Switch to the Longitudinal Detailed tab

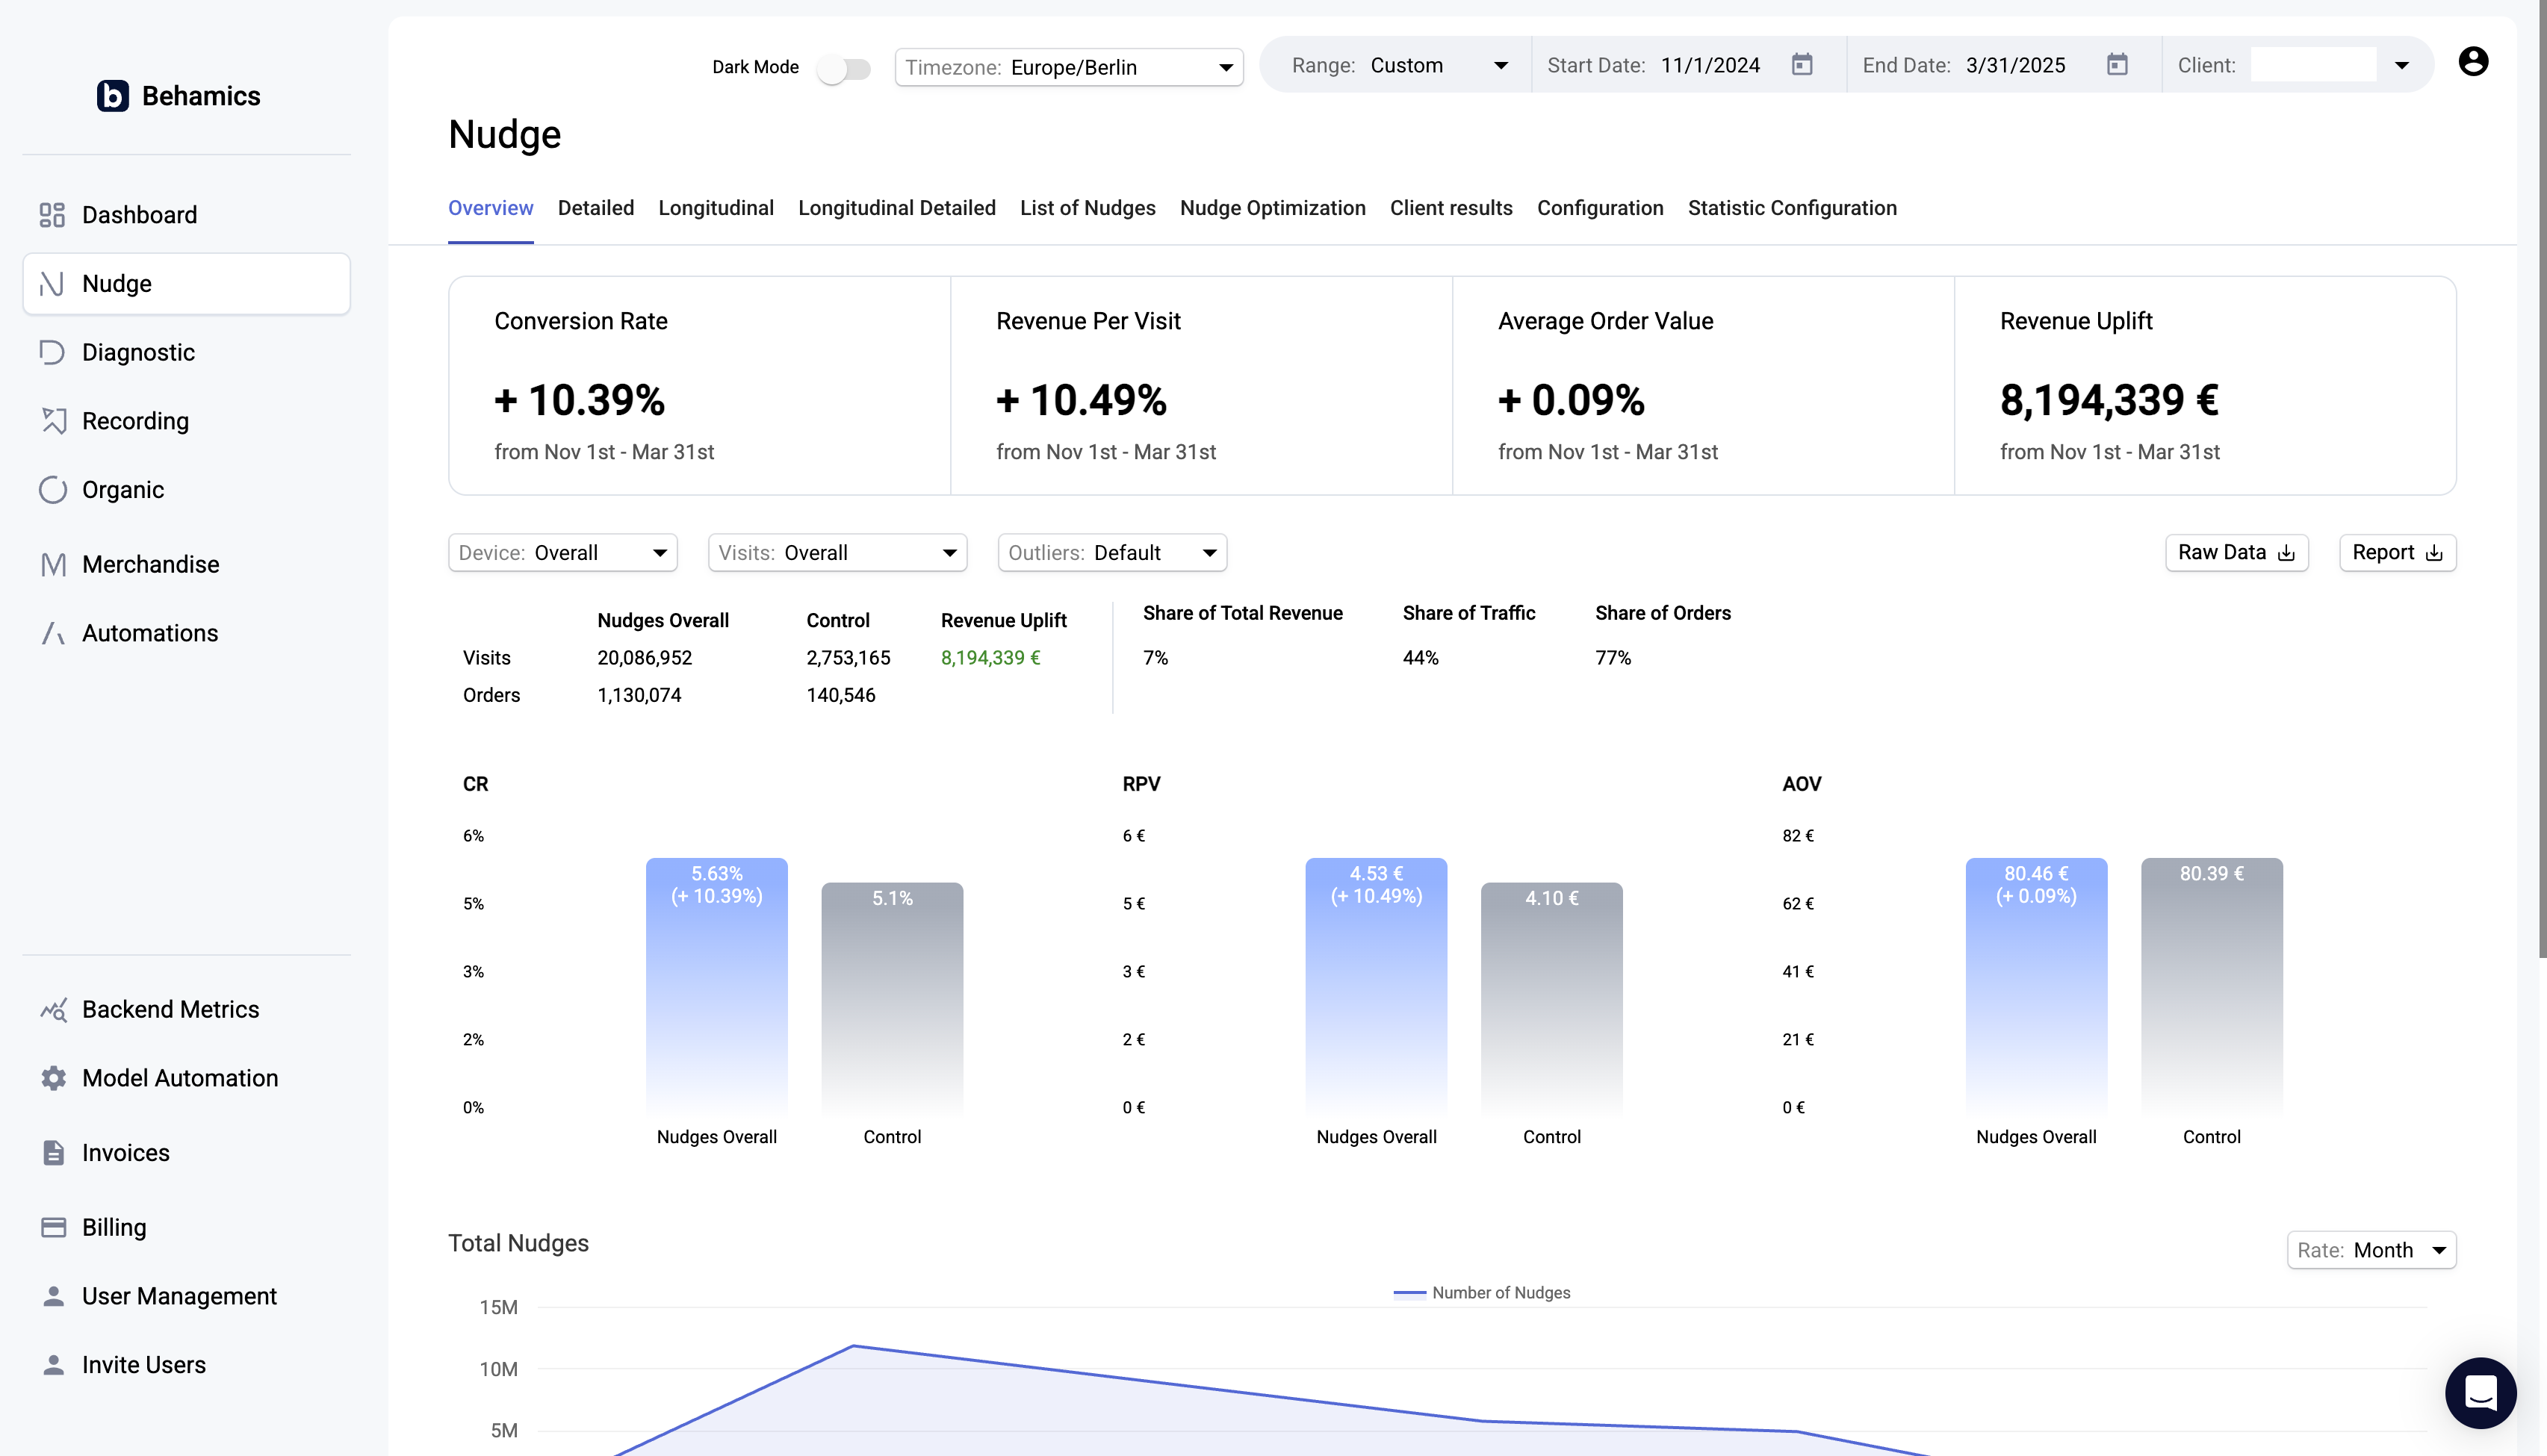coord(896,208)
